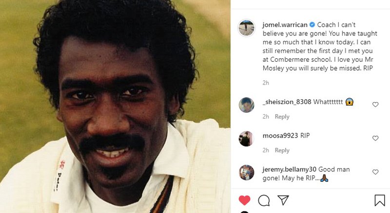The width and height of the screenshot is (390, 213).
Task: Open moosa9923 avatar
Action: (246, 139)
